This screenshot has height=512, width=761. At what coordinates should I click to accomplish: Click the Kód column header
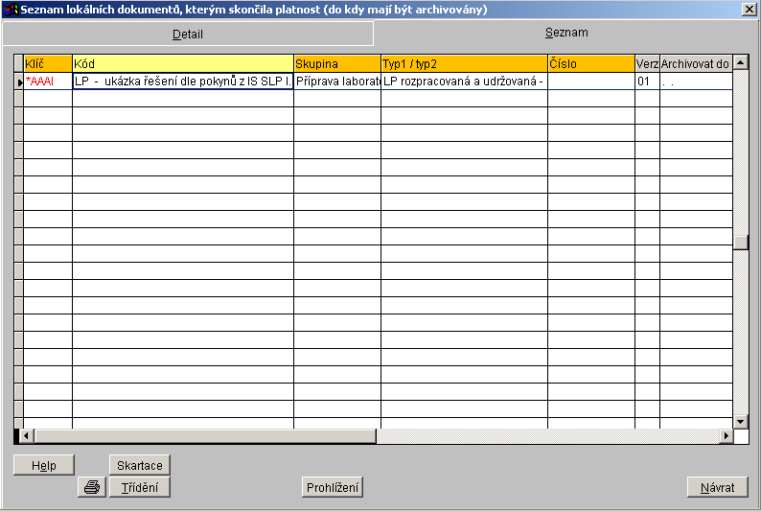tap(182, 64)
